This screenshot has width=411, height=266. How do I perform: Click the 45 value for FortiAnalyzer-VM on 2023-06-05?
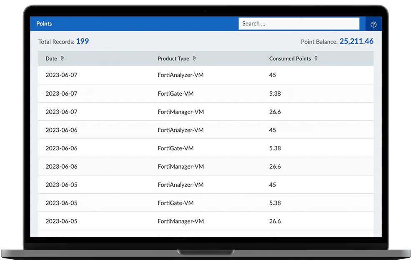click(273, 185)
